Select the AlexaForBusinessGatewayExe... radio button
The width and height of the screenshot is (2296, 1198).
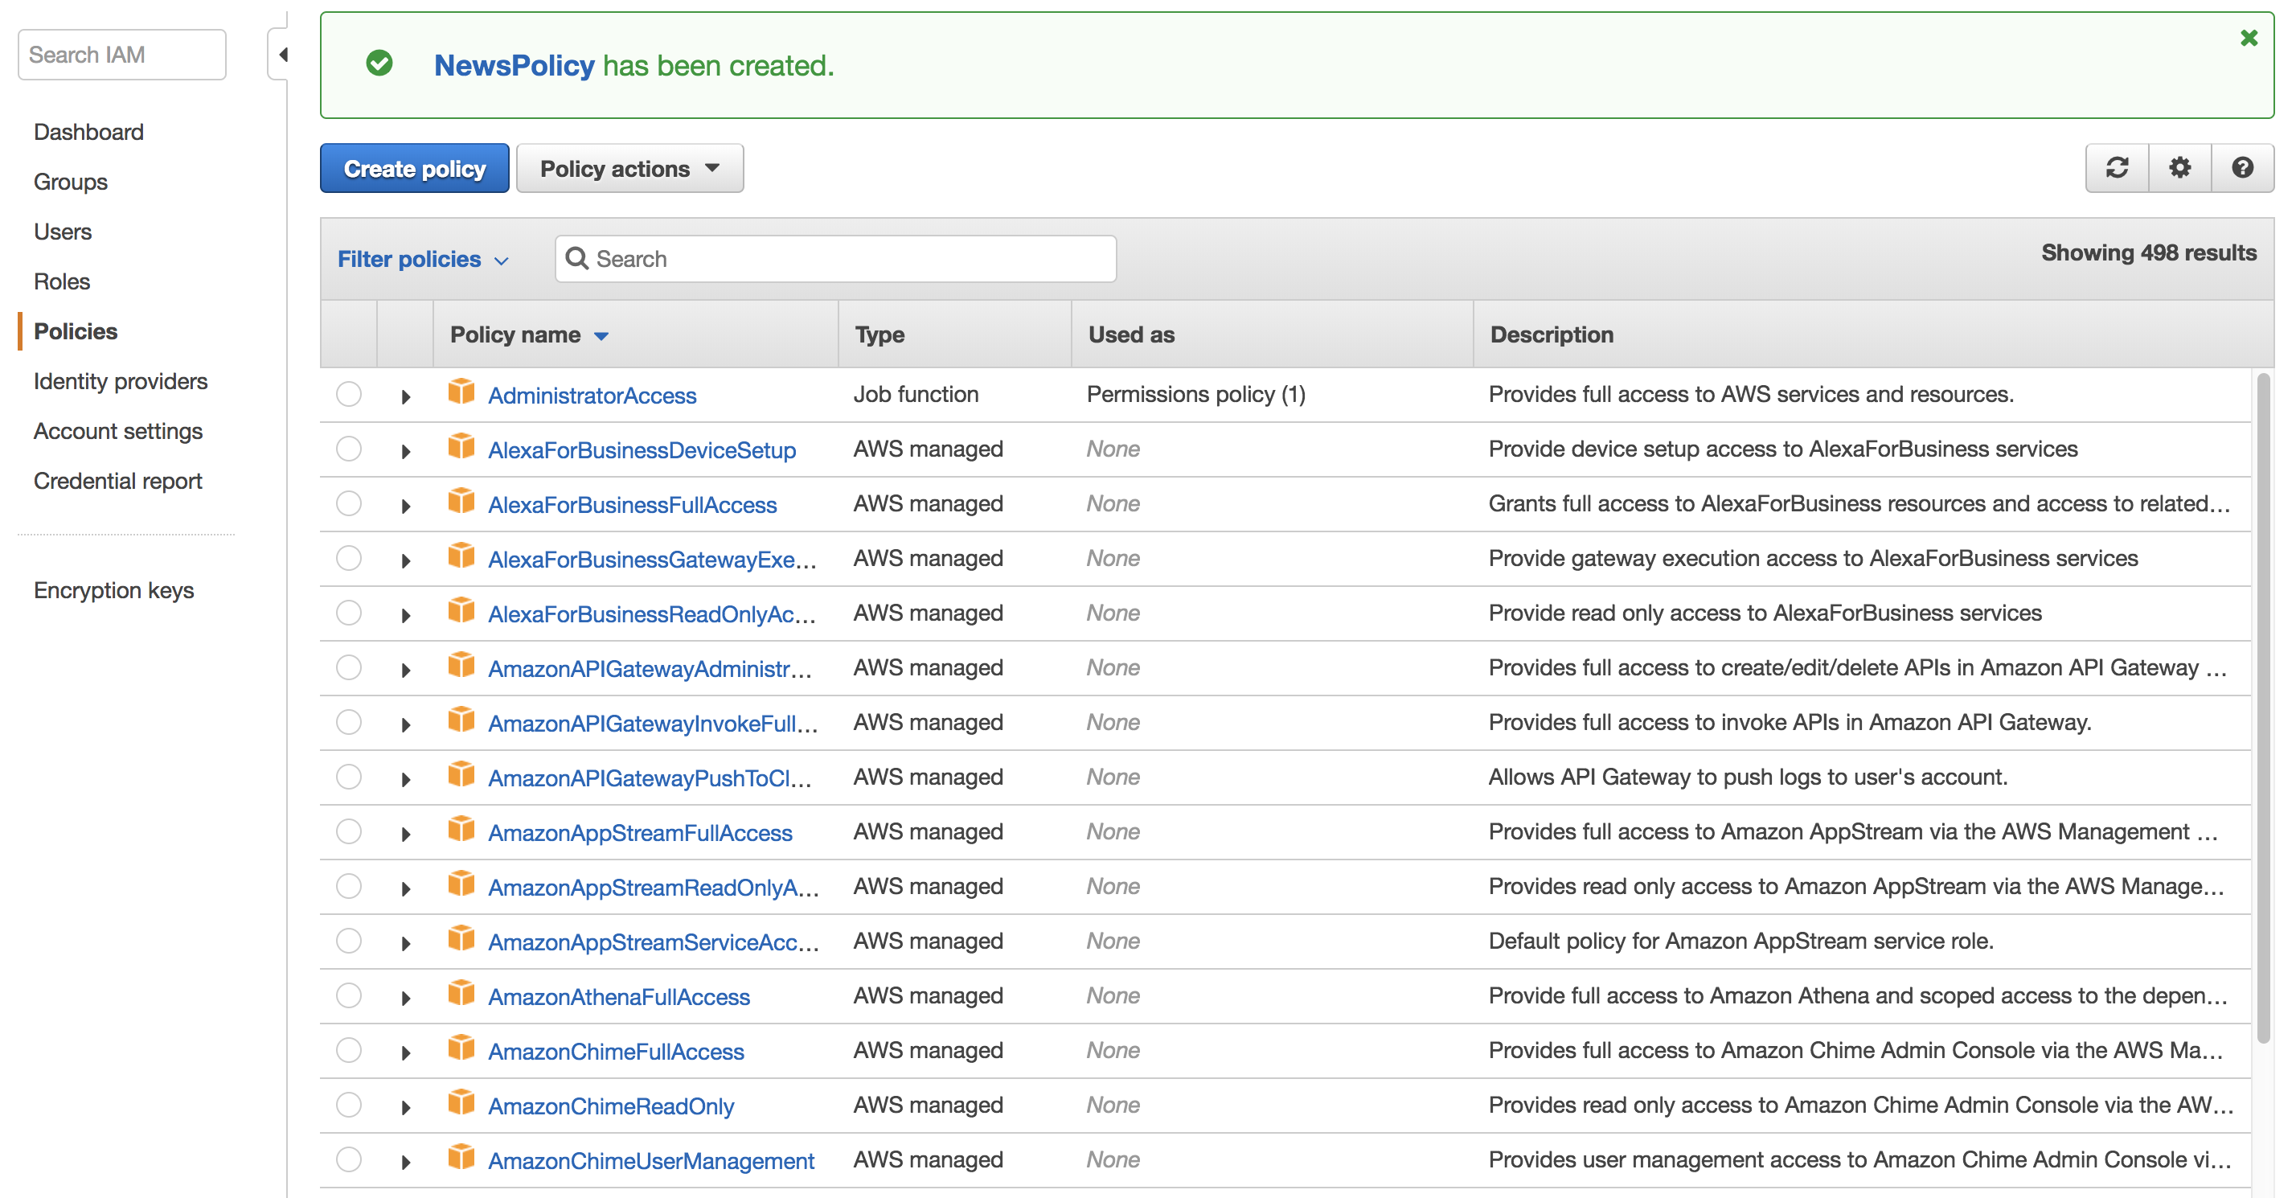[349, 558]
